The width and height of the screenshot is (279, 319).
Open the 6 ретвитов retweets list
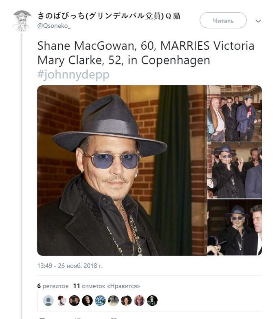tap(53, 286)
